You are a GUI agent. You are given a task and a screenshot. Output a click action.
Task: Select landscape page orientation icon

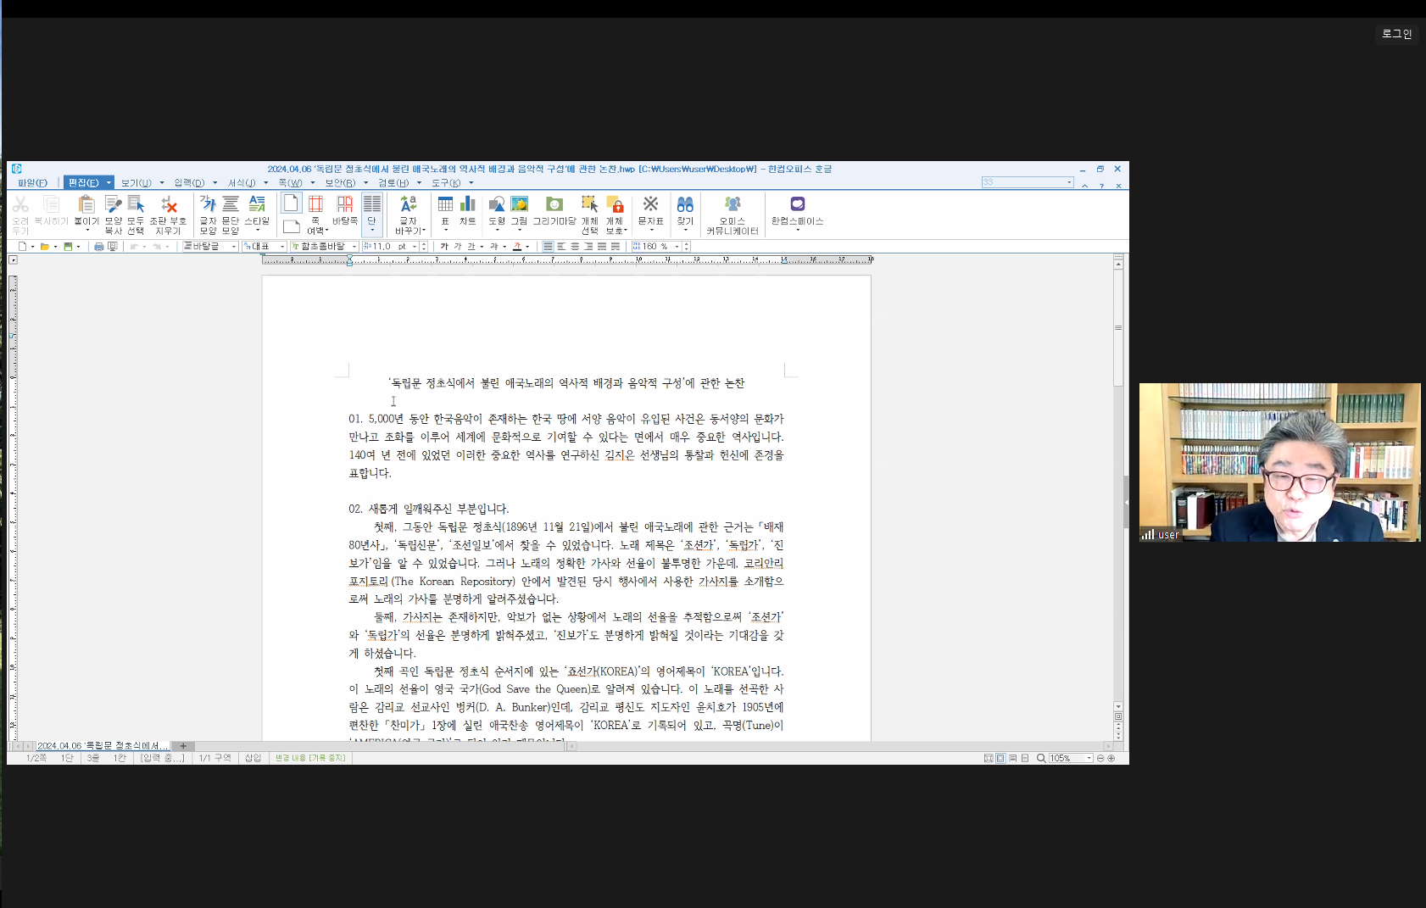pyautogui.click(x=291, y=226)
